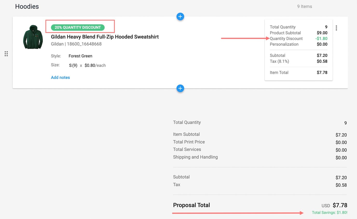Click the Add notes link

click(x=60, y=77)
